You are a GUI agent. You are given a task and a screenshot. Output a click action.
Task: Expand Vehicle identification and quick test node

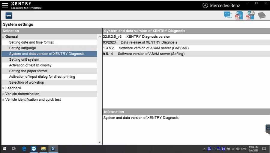3,100
